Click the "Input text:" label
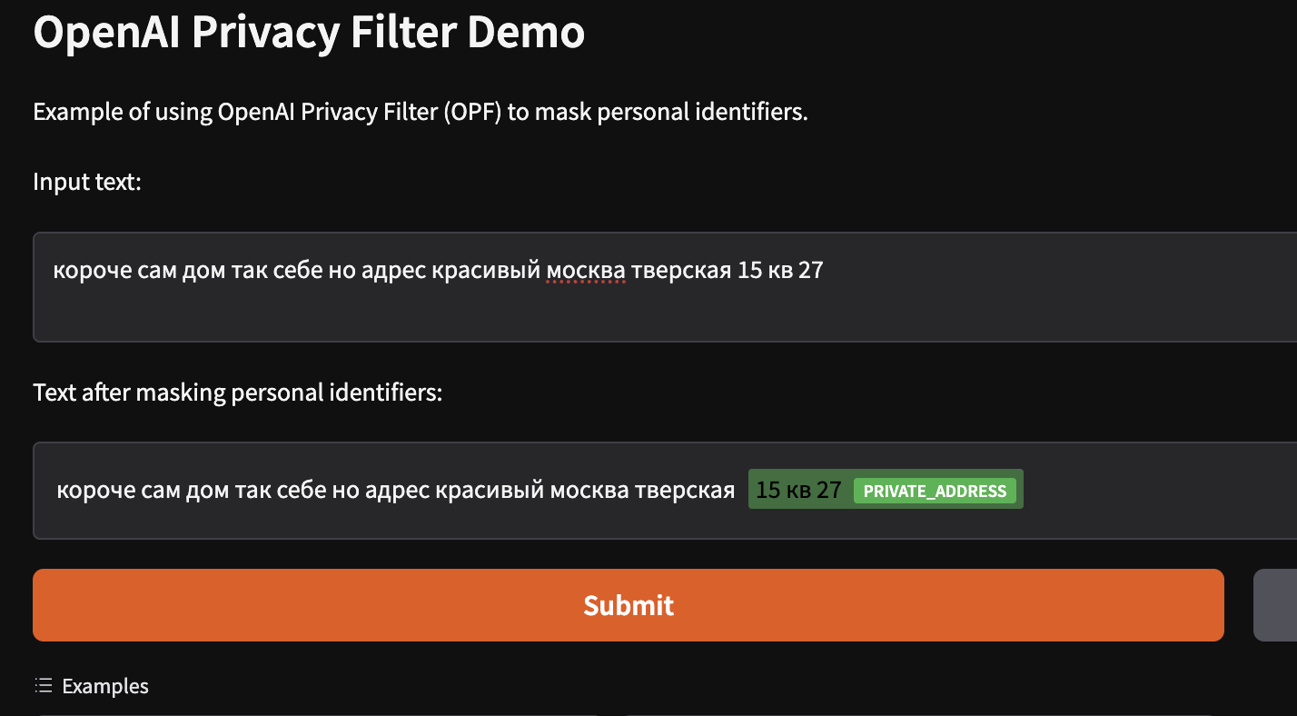 pyautogui.click(x=86, y=182)
